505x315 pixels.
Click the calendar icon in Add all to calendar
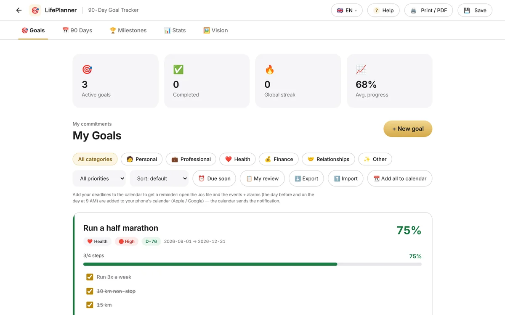pos(377,178)
